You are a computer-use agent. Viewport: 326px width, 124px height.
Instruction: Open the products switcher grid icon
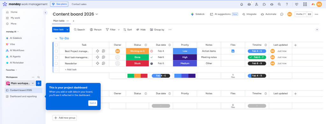coord(305,4)
